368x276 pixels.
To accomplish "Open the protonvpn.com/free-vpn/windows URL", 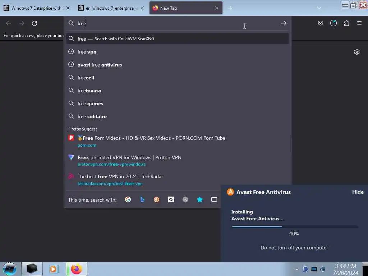I will [111, 164].
